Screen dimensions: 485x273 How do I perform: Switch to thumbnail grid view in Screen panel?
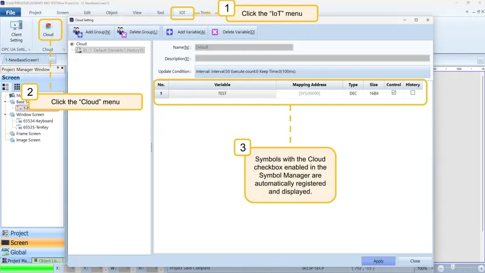17,87
